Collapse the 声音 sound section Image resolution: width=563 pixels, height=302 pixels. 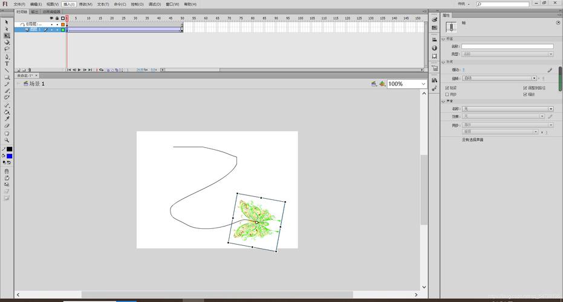443,101
